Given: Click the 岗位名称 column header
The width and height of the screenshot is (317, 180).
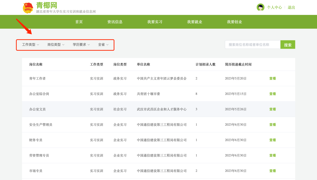Looking at the screenshot, I should [36, 64].
